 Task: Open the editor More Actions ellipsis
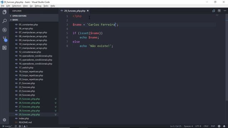pyautogui.click(x=225, y=11)
